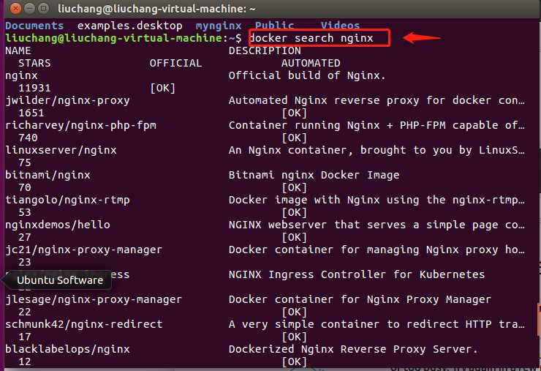
Task: Click the mynginx directory name
Action: pyautogui.click(x=219, y=26)
